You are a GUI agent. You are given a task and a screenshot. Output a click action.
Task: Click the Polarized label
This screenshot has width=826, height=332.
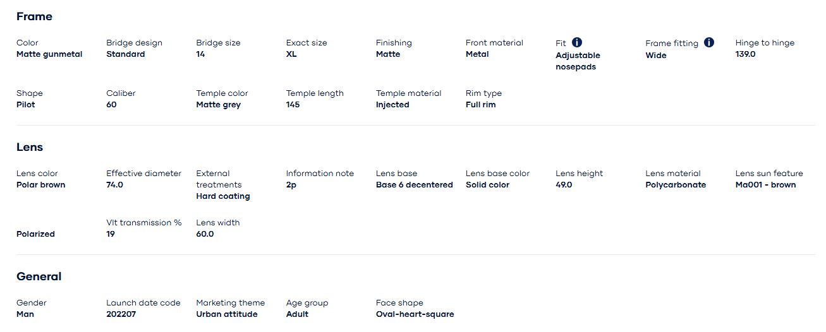point(35,234)
